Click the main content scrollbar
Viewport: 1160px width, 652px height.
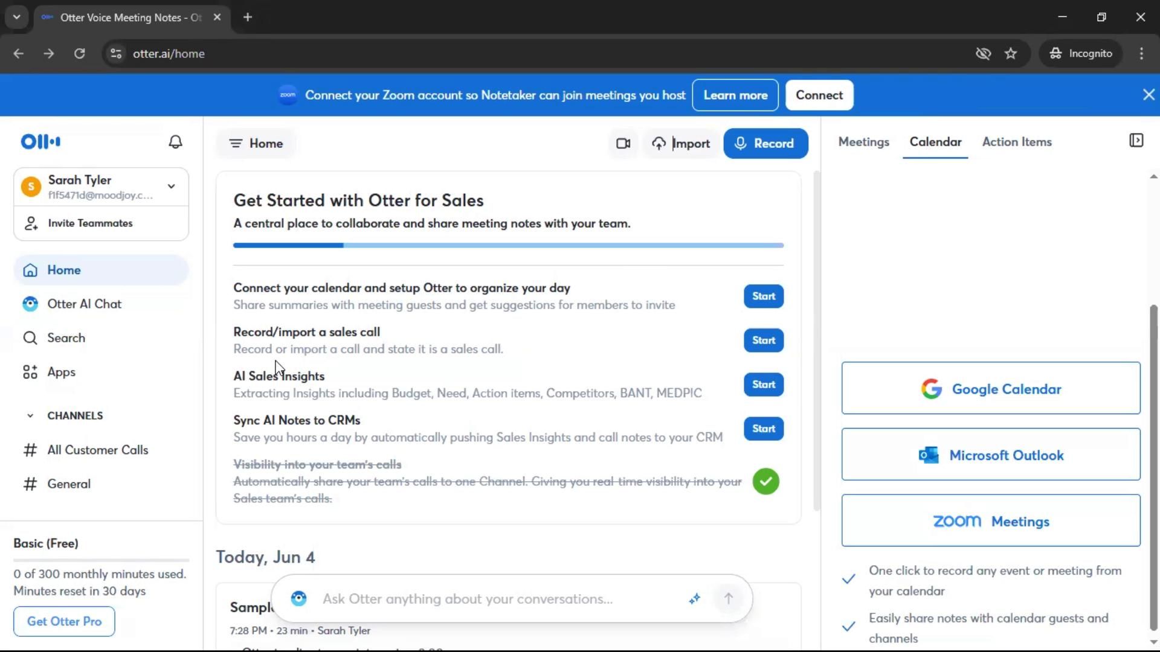pos(817,341)
